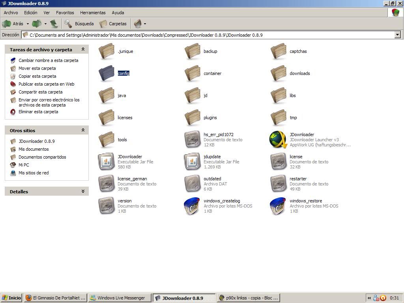Select the tools folder icon
The height and width of the screenshot is (303, 404).
click(x=107, y=140)
